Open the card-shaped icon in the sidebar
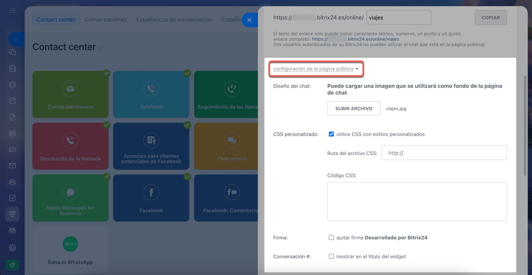 (x=12, y=150)
